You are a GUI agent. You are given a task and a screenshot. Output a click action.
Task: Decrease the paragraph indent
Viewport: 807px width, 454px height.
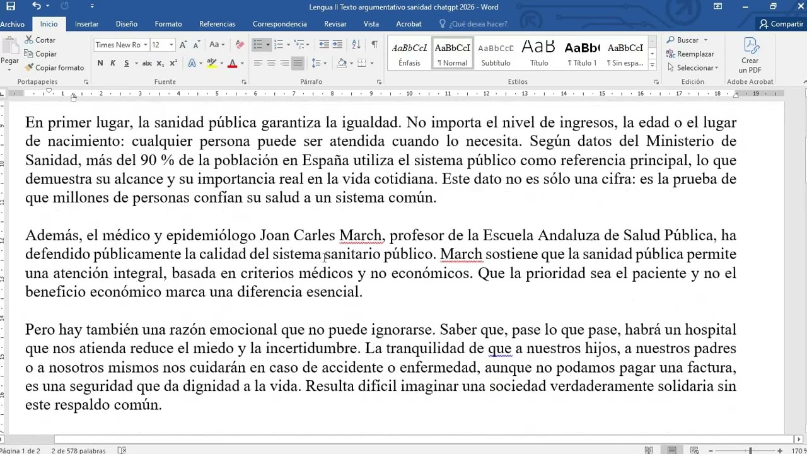324,45
